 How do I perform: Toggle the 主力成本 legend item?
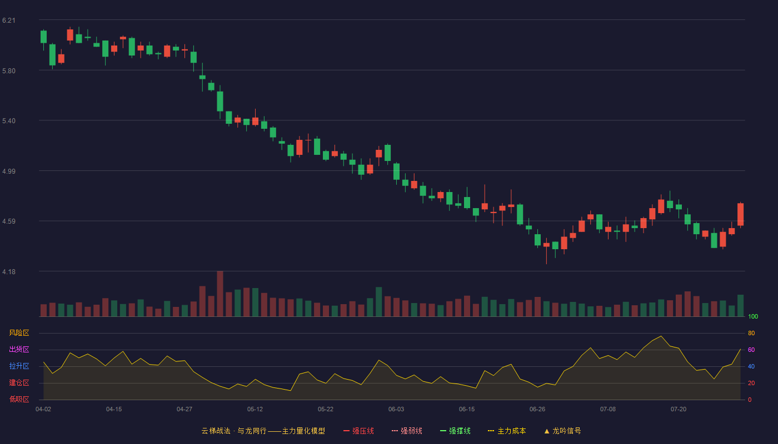(507, 431)
